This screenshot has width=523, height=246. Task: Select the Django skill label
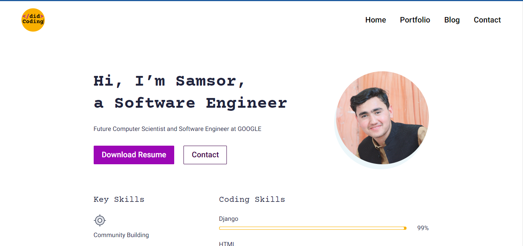229,218
